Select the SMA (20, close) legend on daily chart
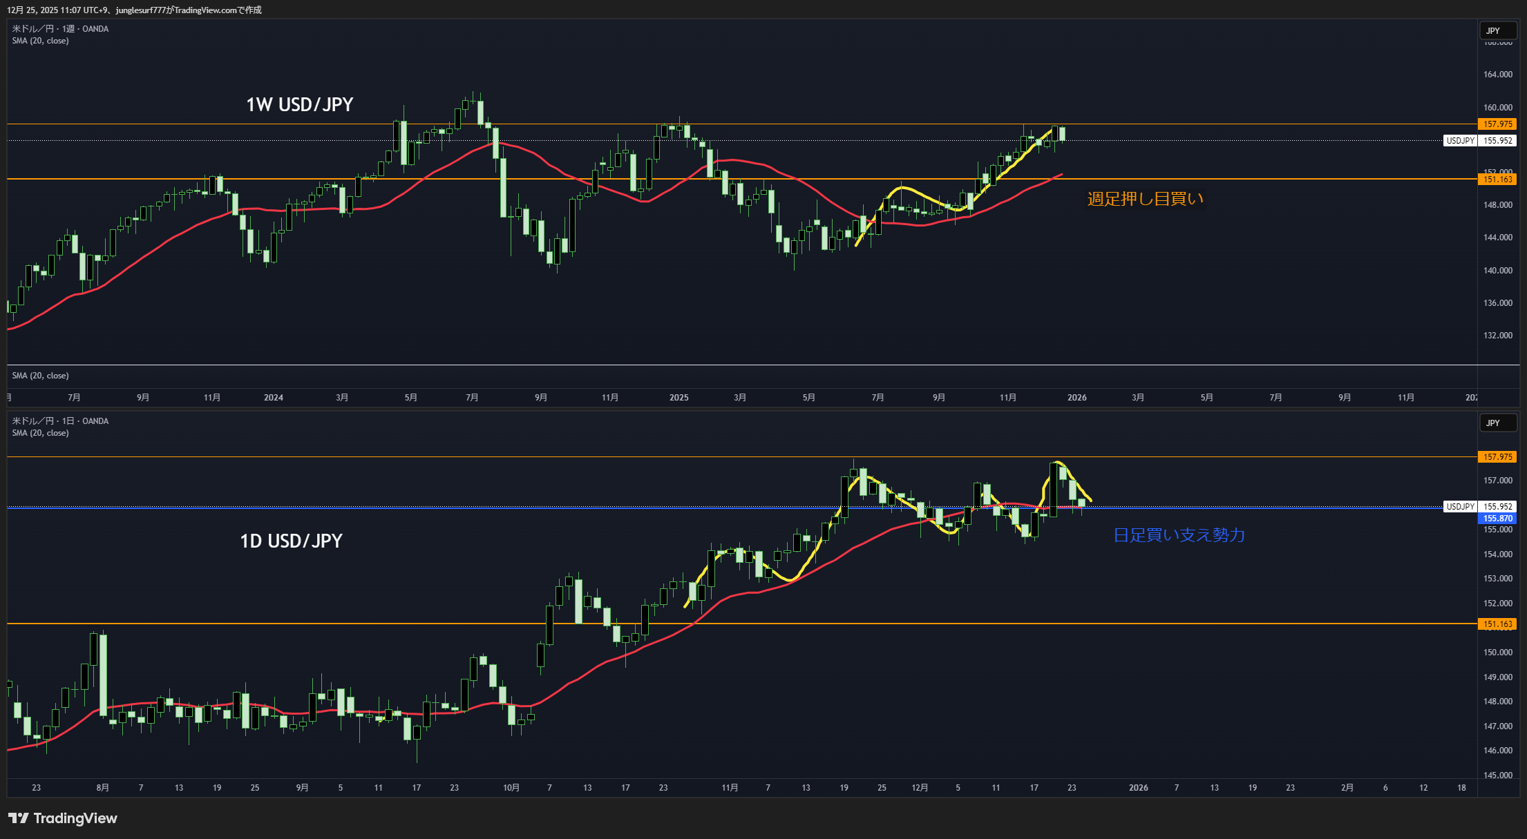 click(40, 433)
